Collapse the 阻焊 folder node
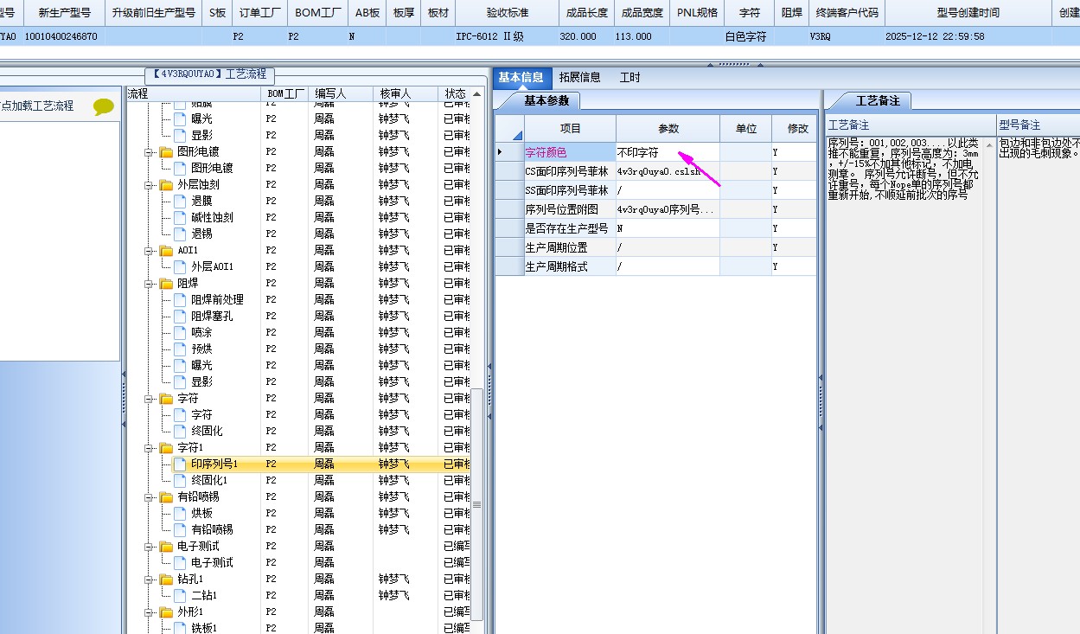 click(149, 284)
